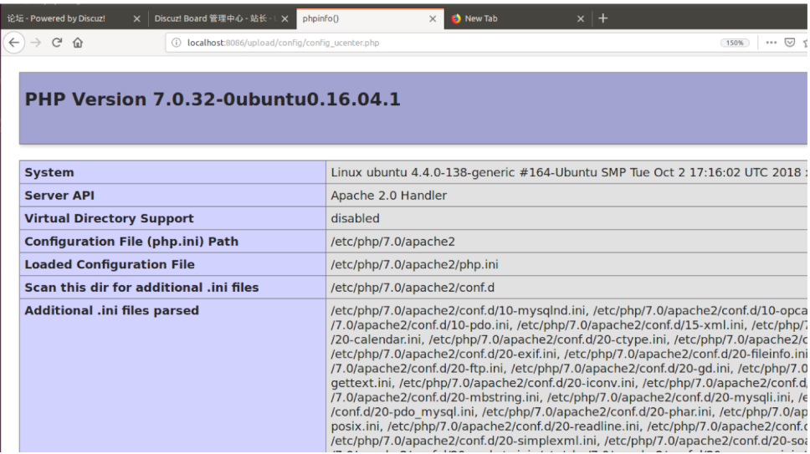Switch to the 论坛 - Powered by Discuz! tab

tap(64, 18)
